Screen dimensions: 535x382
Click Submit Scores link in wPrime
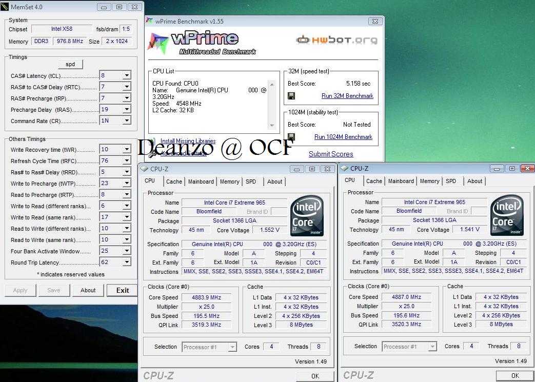pyautogui.click(x=331, y=154)
